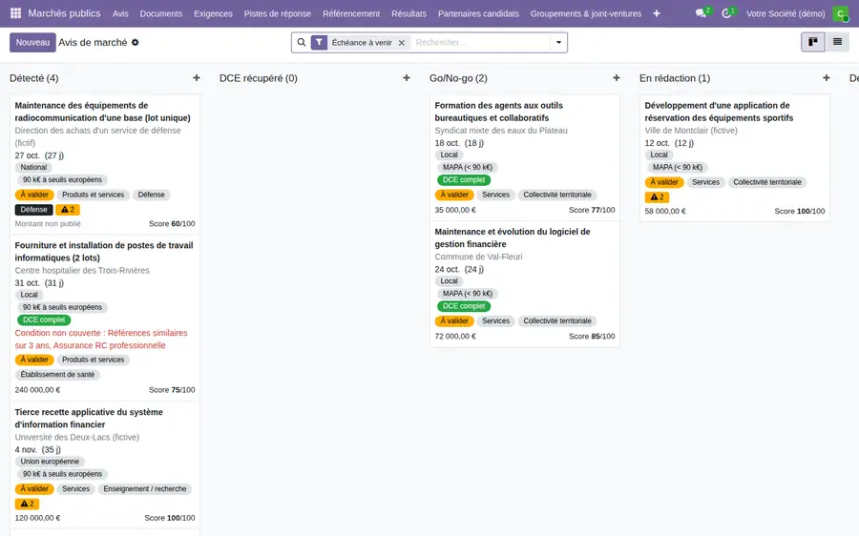Screen dimensions: 859x536
Task: Click the 58 000,00 € amount
Action: click(x=665, y=211)
